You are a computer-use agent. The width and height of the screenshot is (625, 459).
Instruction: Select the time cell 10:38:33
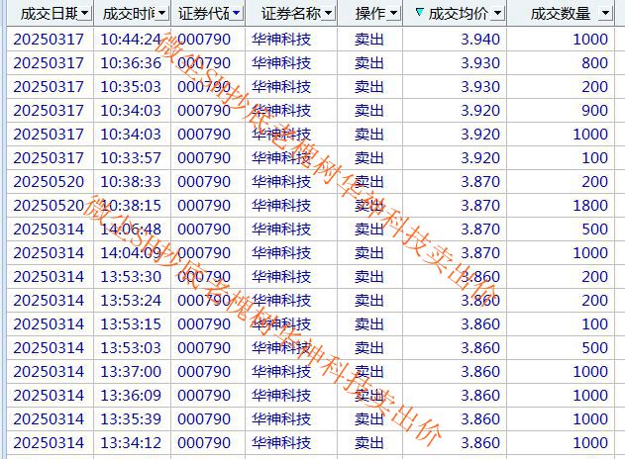[131, 182]
